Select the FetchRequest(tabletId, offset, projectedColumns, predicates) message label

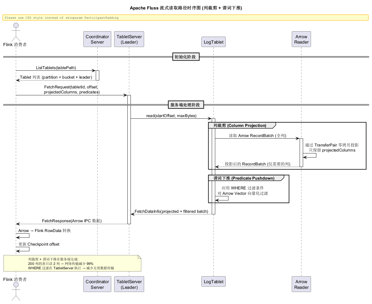[72, 90]
